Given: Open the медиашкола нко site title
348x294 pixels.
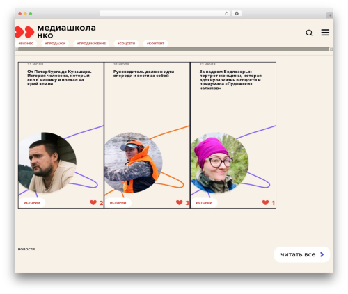Looking at the screenshot, I should tap(66, 31).
